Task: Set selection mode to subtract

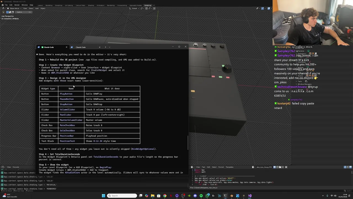Action: click(13, 12)
